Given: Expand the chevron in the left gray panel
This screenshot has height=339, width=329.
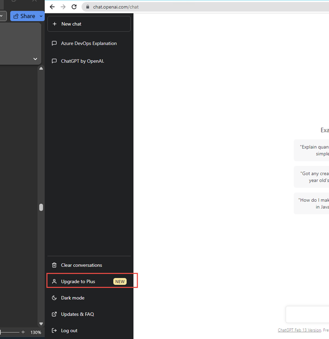Looking at the screenshot, I should tap(35, 59).
